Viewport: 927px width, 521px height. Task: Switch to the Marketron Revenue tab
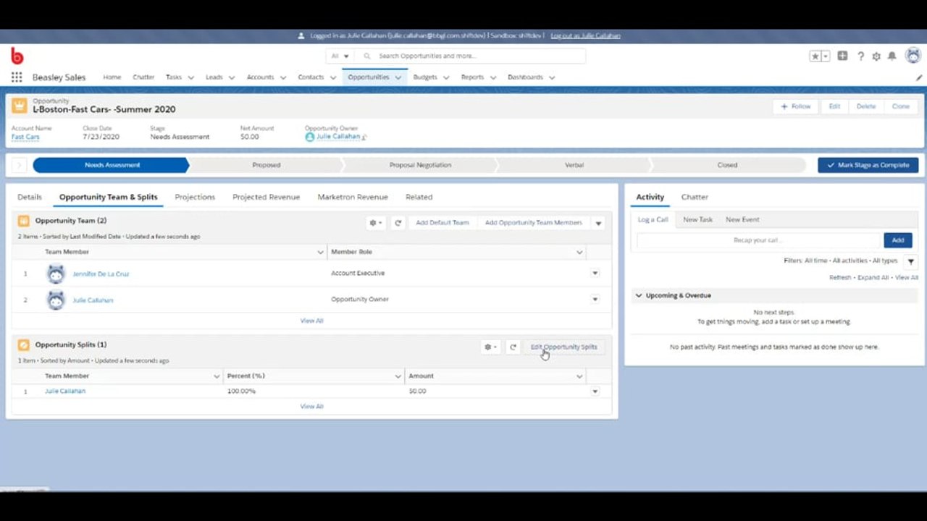coord(353,197)
